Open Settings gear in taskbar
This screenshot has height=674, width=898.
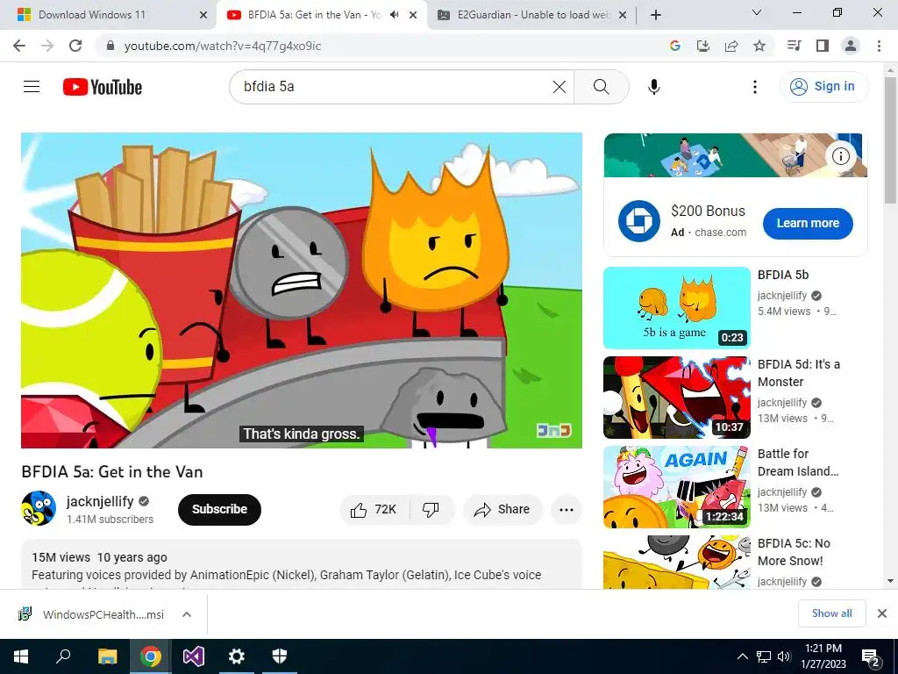pos(237,656)
